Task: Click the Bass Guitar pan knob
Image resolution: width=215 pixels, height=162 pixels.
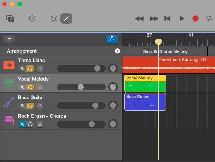Action: coord(113,106)
